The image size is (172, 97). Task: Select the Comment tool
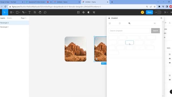pyautogui.click(x=45, y=12)
